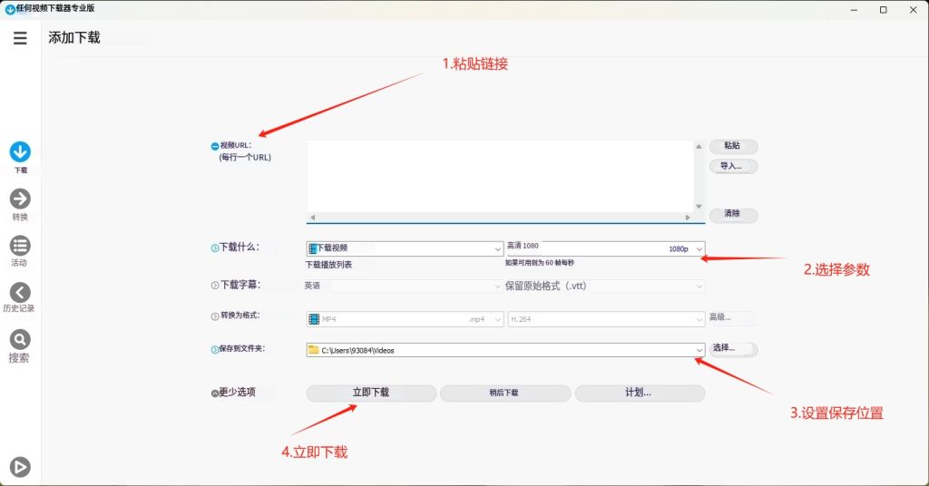Open the hamburger menu
This screenshot has width=929, height=486.
[20, 38]
